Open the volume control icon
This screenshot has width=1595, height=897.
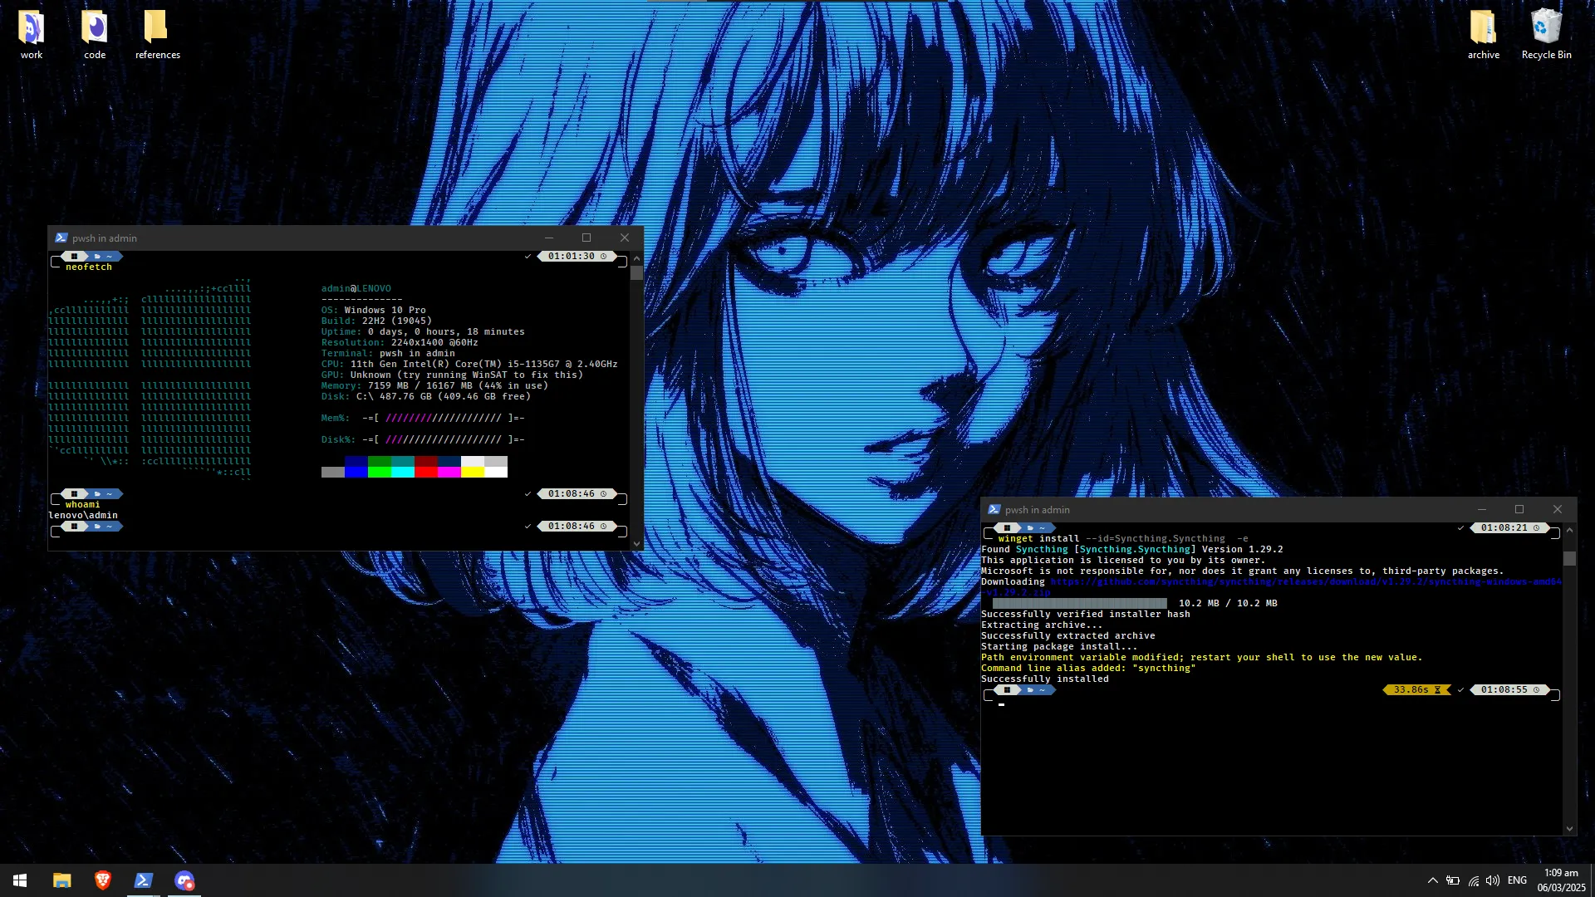tap(1493, 880)
